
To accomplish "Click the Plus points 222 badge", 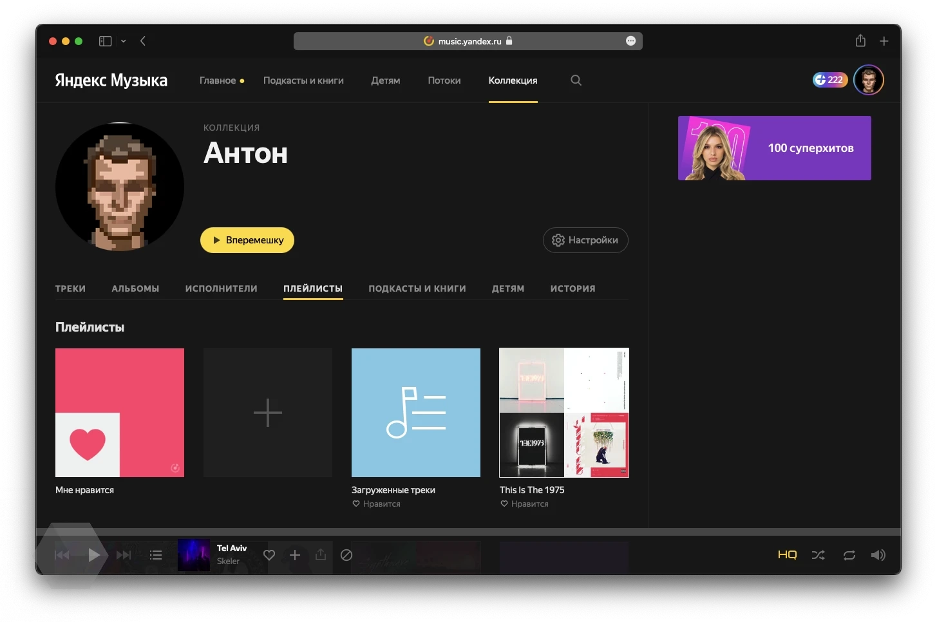I will point(830,80).
